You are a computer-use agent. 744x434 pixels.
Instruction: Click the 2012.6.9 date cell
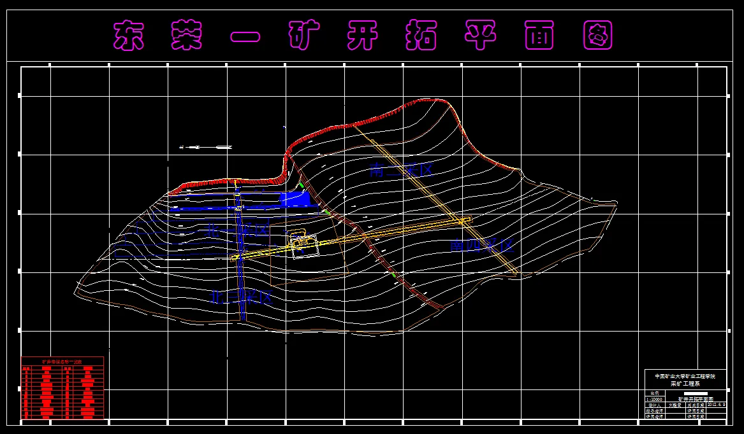point(716,405)
